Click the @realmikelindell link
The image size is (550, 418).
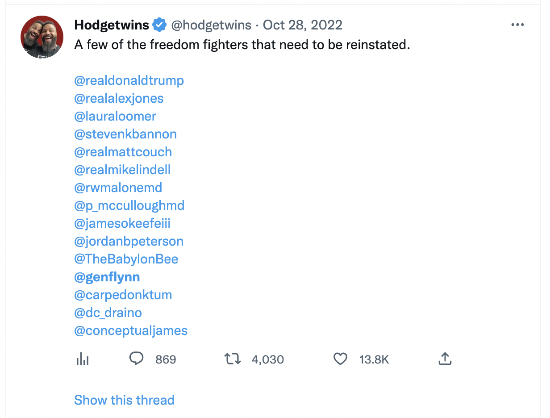pos(123,170)
